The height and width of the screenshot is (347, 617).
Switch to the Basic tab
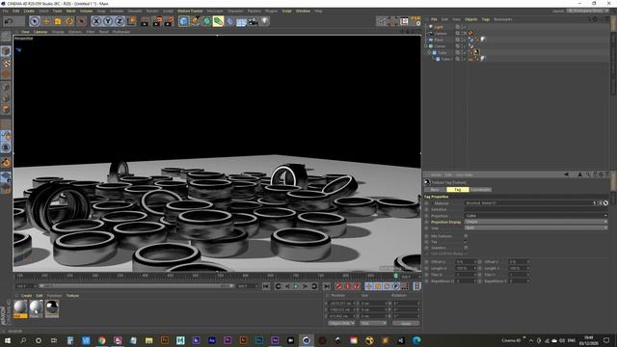click(435, 190)
